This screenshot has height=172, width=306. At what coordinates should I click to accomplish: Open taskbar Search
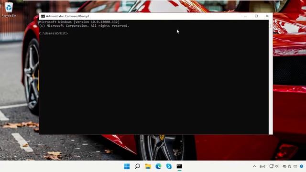point(137,166)
